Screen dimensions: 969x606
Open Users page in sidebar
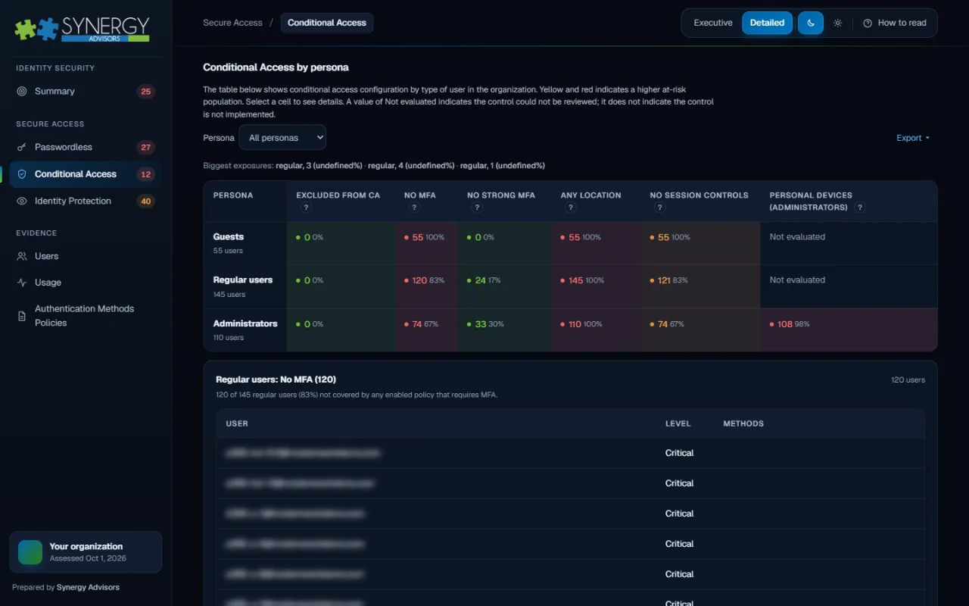[86, 257]
